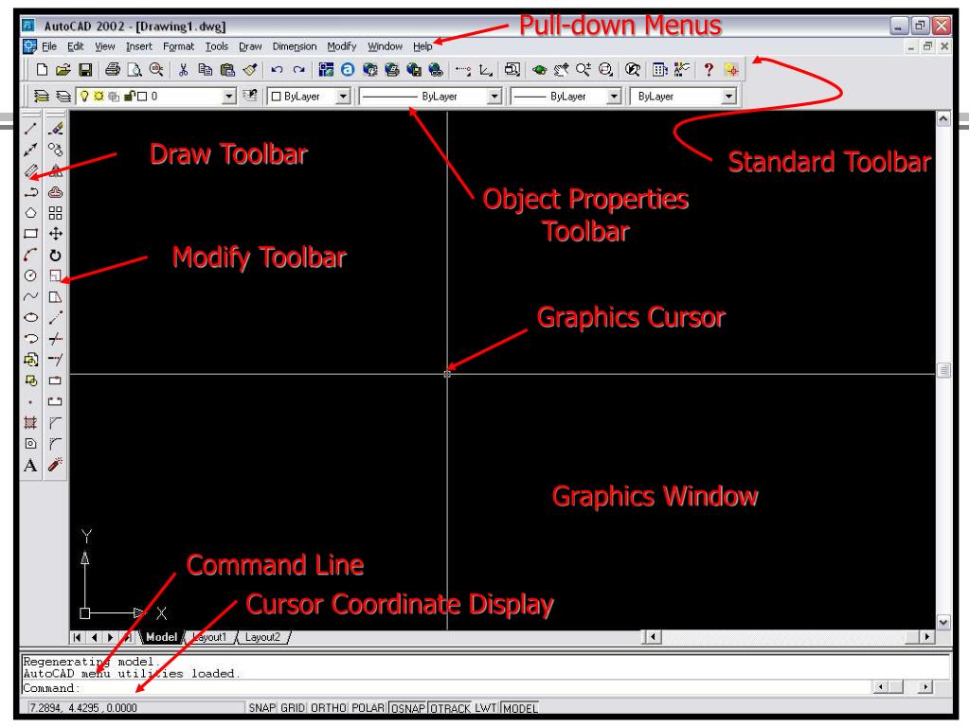This screenshot has height=727, width=970.
Task: Select the Hatch tool in the Draw toolbar
Action: click(30, 423)
